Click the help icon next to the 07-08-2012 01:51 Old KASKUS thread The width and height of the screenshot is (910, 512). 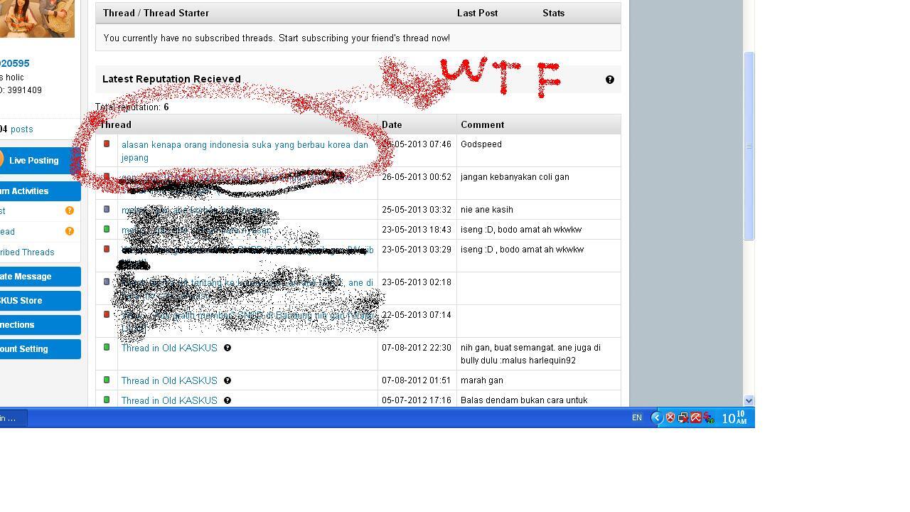click(x=227, y=380)
